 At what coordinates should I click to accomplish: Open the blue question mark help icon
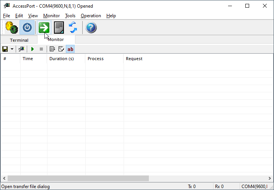(91, 28)
